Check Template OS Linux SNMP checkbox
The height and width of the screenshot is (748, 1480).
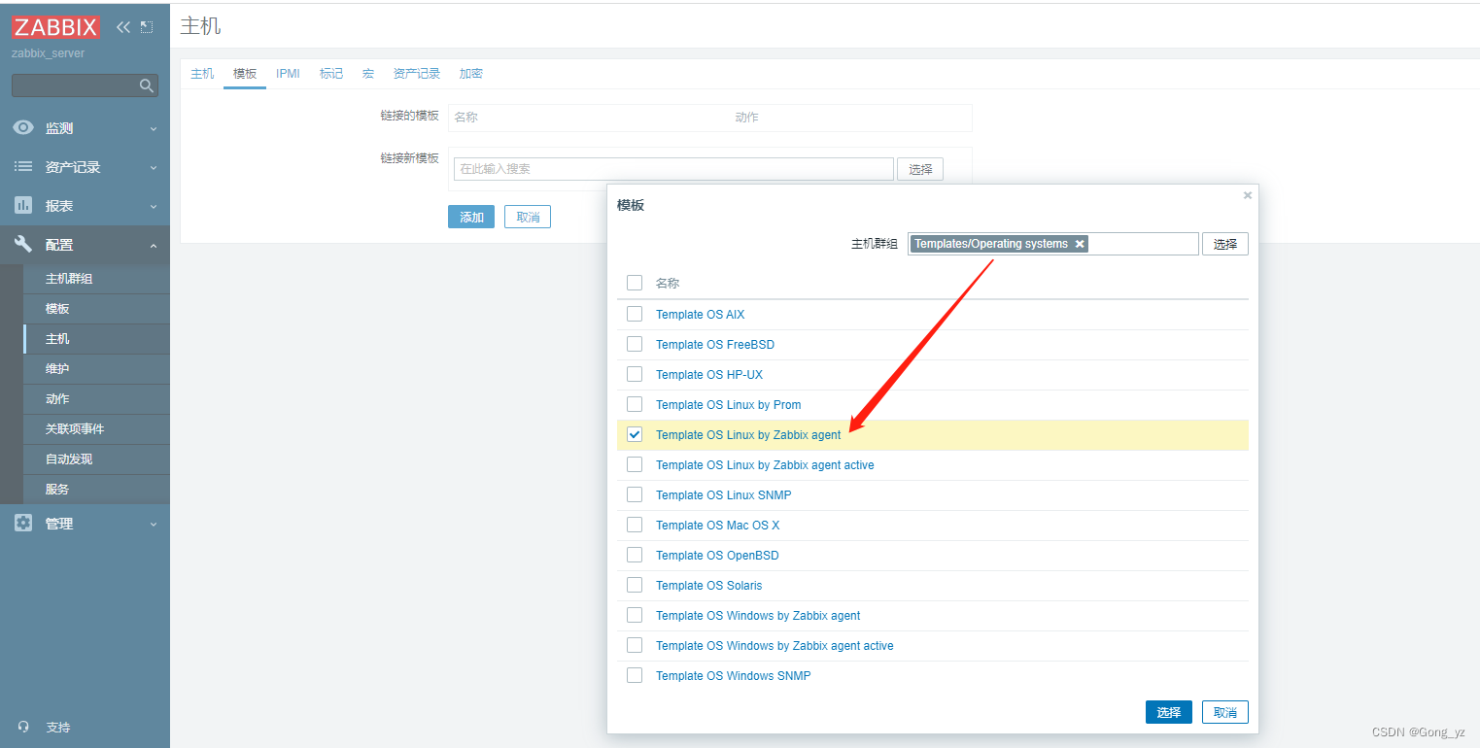coord(635,494)
